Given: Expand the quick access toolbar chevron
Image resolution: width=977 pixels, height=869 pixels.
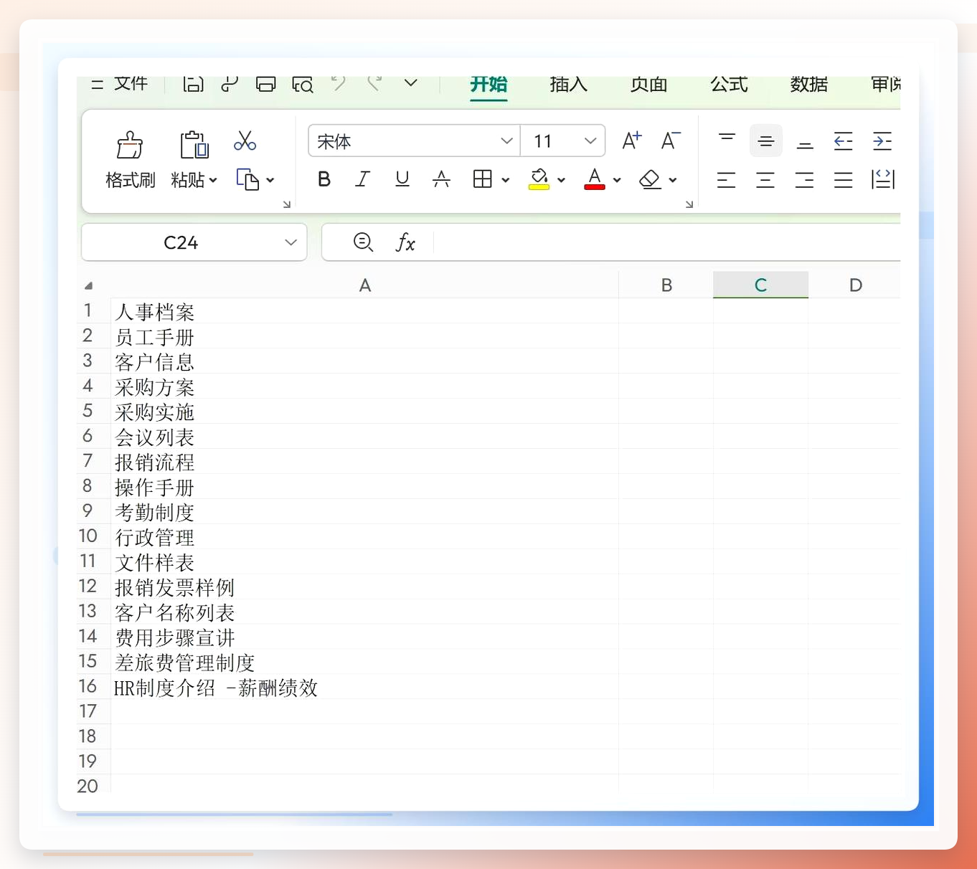Looking at the screenshot, I should click(411, 83).
